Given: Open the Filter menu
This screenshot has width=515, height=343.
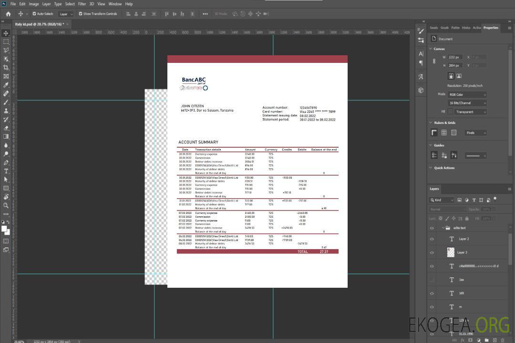Looking at the screenshot, I should coord(82,4).
